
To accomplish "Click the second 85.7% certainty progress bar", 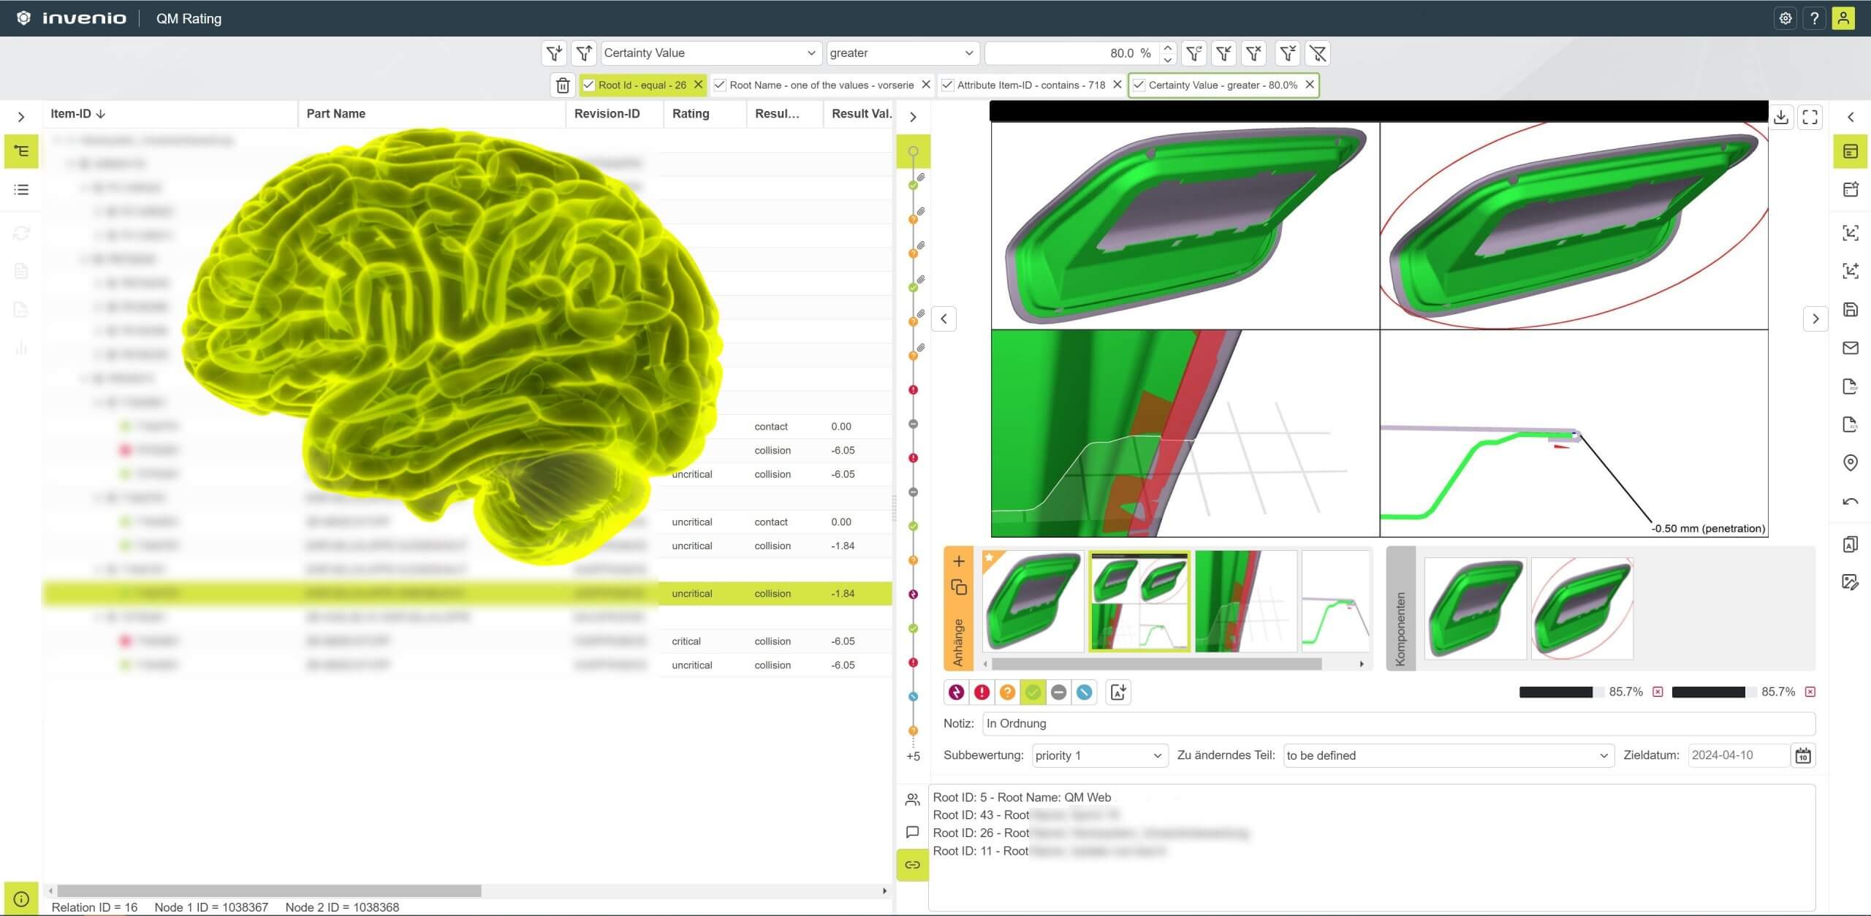I will 1714,692.
